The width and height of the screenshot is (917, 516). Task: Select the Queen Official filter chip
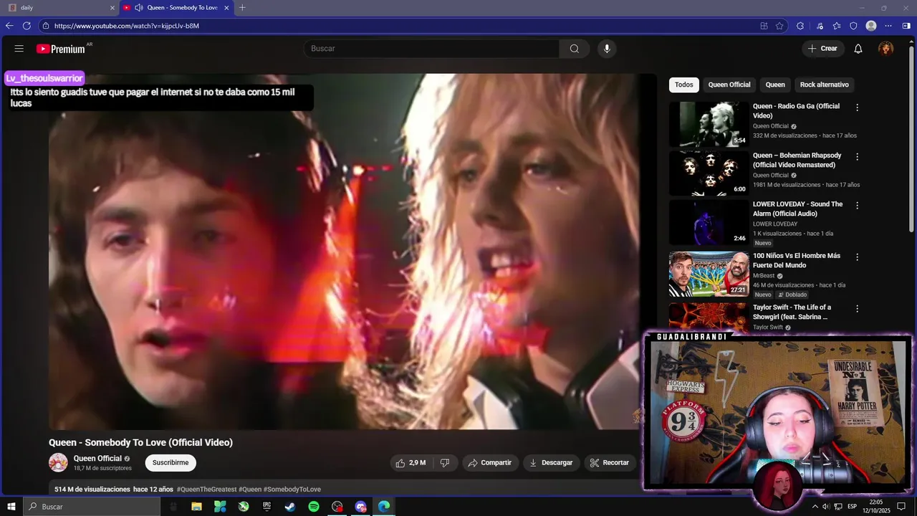pyautogui.click(x=729, y=85)
